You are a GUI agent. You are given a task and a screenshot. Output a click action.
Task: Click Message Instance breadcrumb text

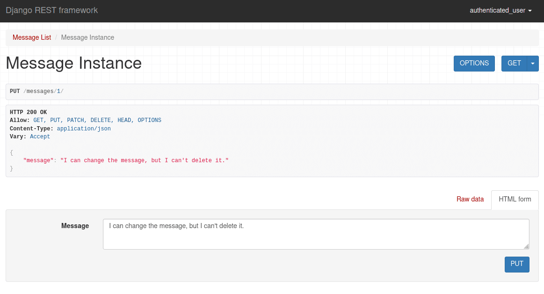click(x=87, y=37)
